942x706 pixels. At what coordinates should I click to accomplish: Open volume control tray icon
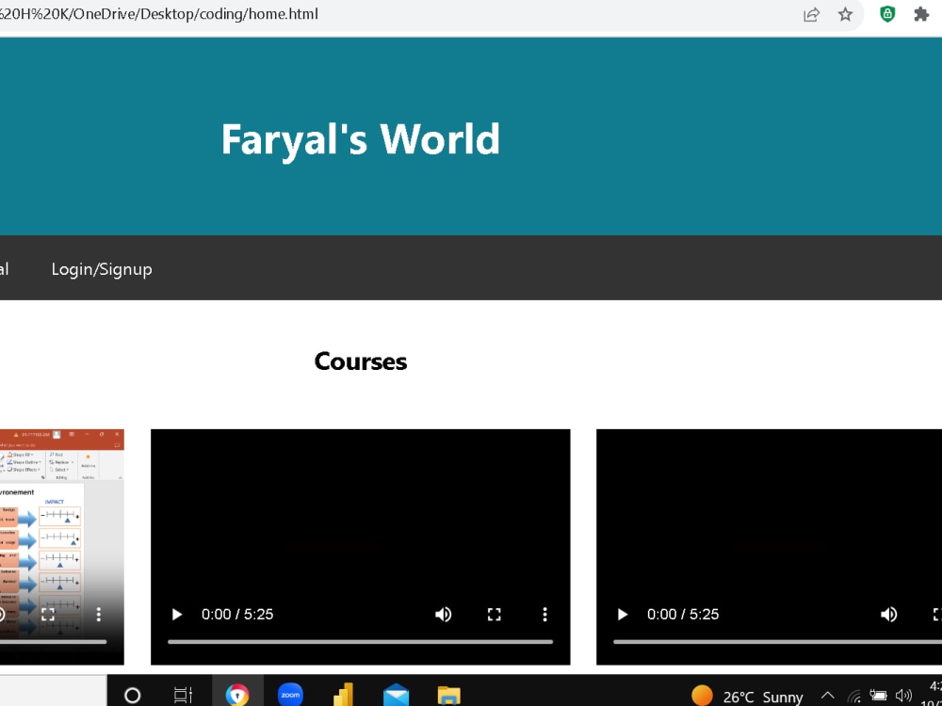click(903, 696)
